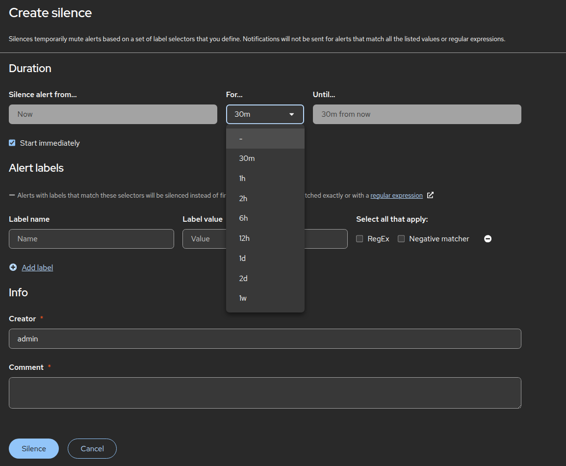Screen dimensions: 566x466
Task: Enable the RegEx checkbox
Action: point(360,239)
